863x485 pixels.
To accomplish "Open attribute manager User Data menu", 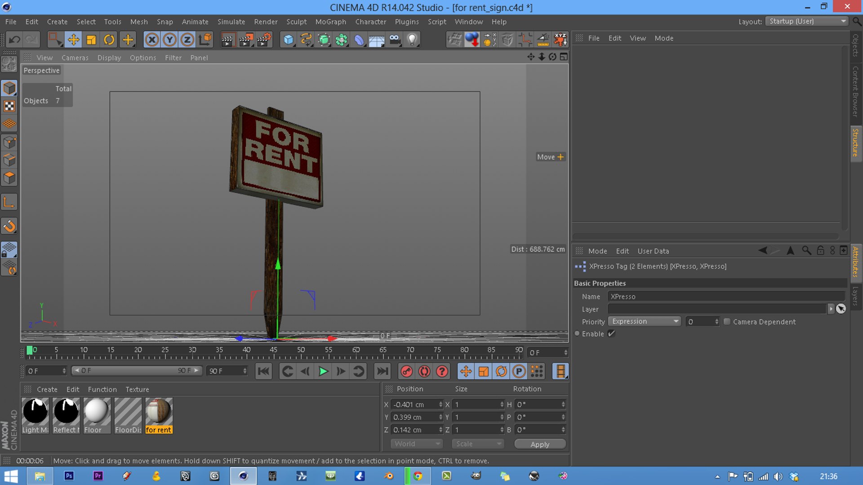I will (x=653, y=251).
